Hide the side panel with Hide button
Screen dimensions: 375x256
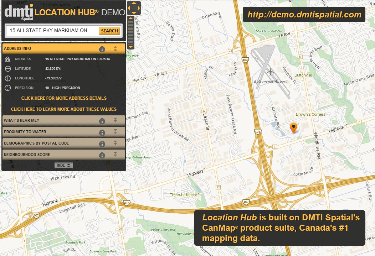point(64,165)
